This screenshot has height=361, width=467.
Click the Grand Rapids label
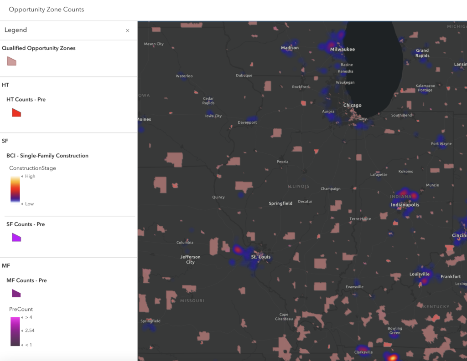[x=422, y=53]
